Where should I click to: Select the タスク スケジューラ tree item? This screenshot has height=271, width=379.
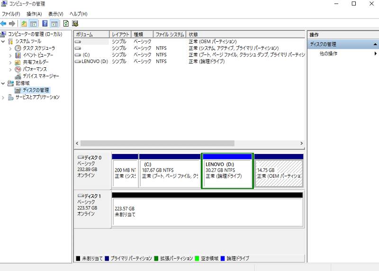pos(39,48)
